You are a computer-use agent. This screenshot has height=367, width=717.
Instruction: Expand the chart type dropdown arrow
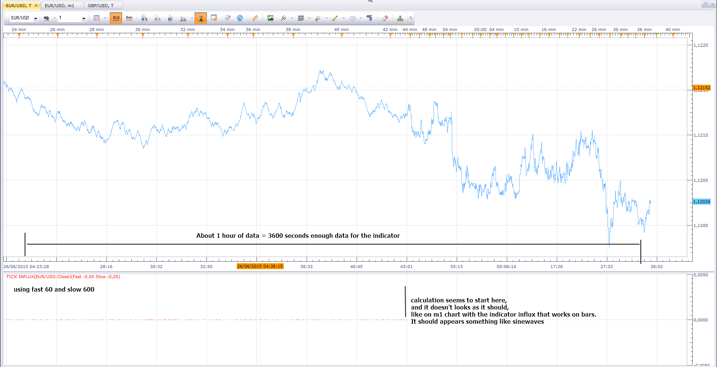point(105,18)
